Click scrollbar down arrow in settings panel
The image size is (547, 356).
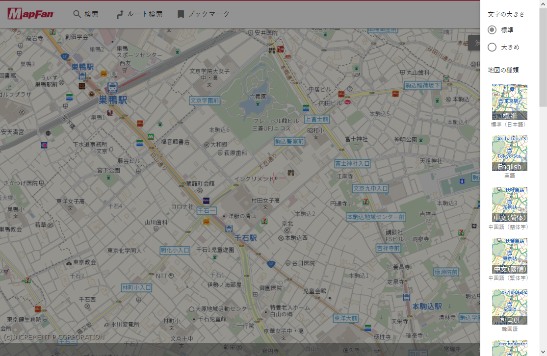tap(543, 352)
